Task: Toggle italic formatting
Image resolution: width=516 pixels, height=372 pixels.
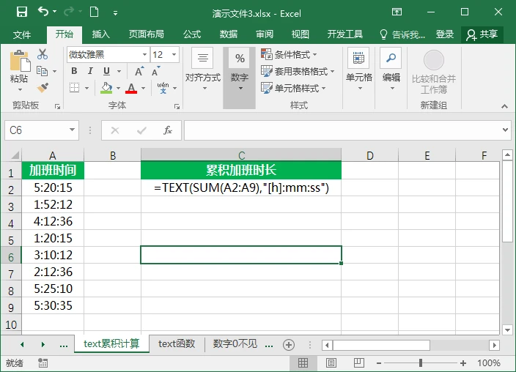Action: pos(90,71)
